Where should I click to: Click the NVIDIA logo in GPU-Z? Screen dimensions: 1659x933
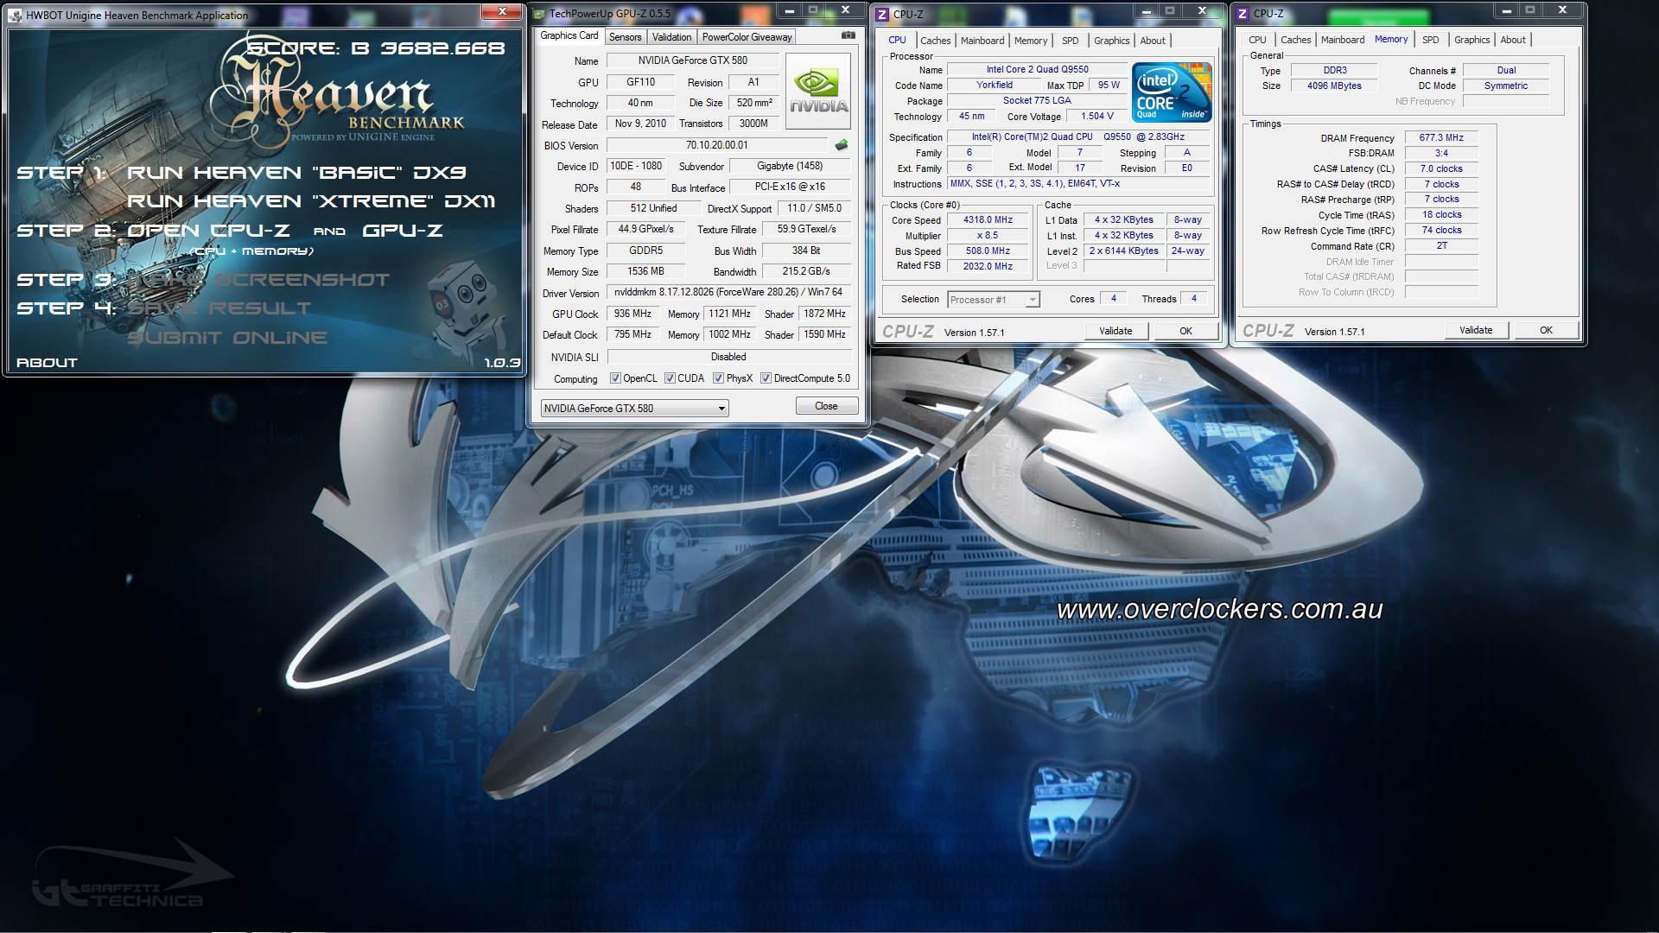817,92
